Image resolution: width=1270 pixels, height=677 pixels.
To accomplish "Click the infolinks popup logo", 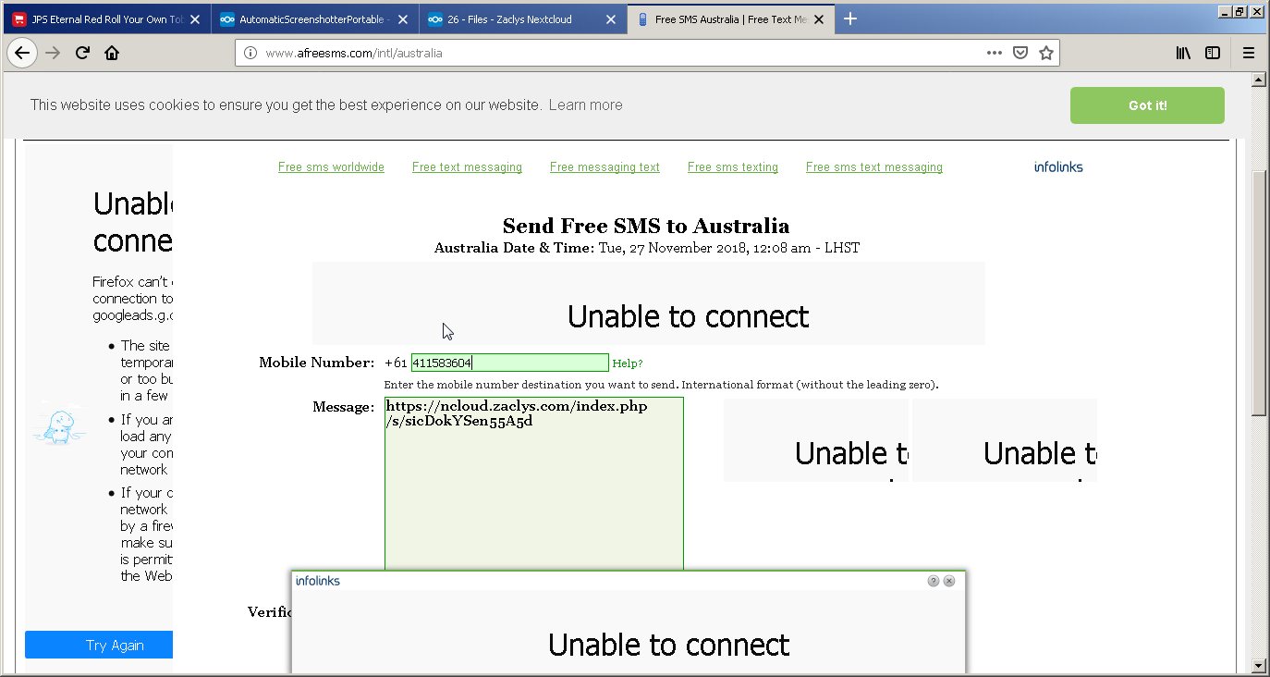I will [x=318, y=581].
